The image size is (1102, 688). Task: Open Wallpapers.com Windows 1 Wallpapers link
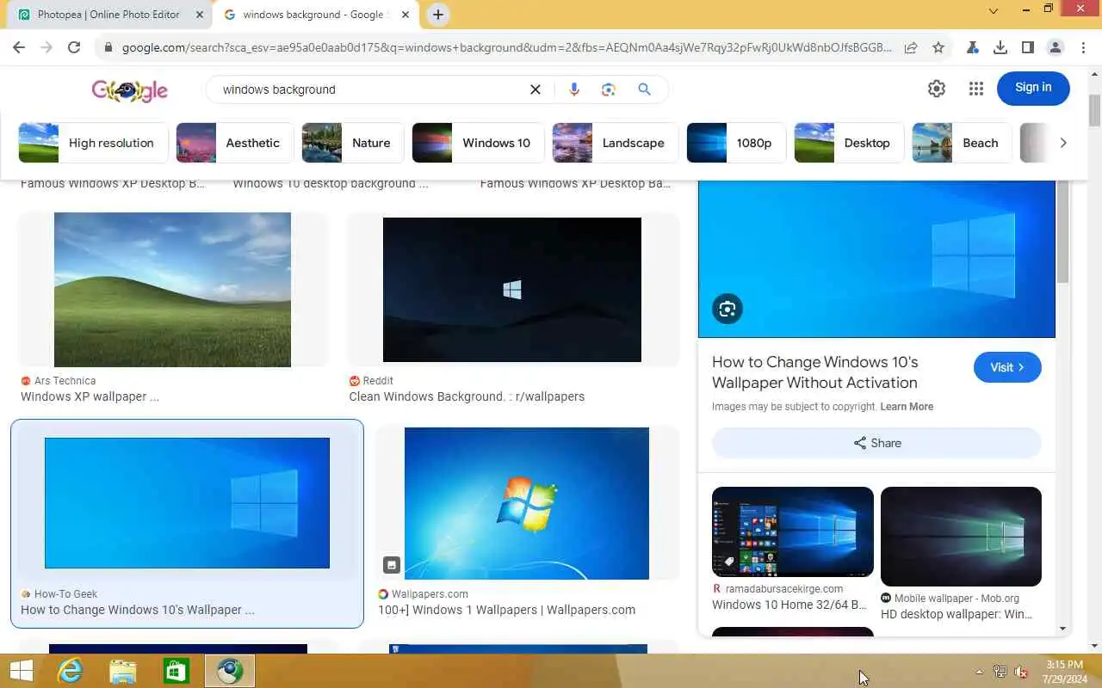[506, 610]
